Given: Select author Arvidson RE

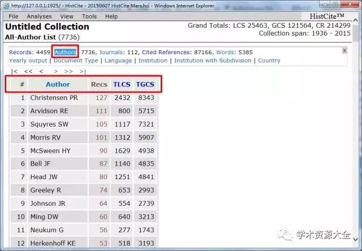Looking at the screenshot, I should click(x=49, y=111).
